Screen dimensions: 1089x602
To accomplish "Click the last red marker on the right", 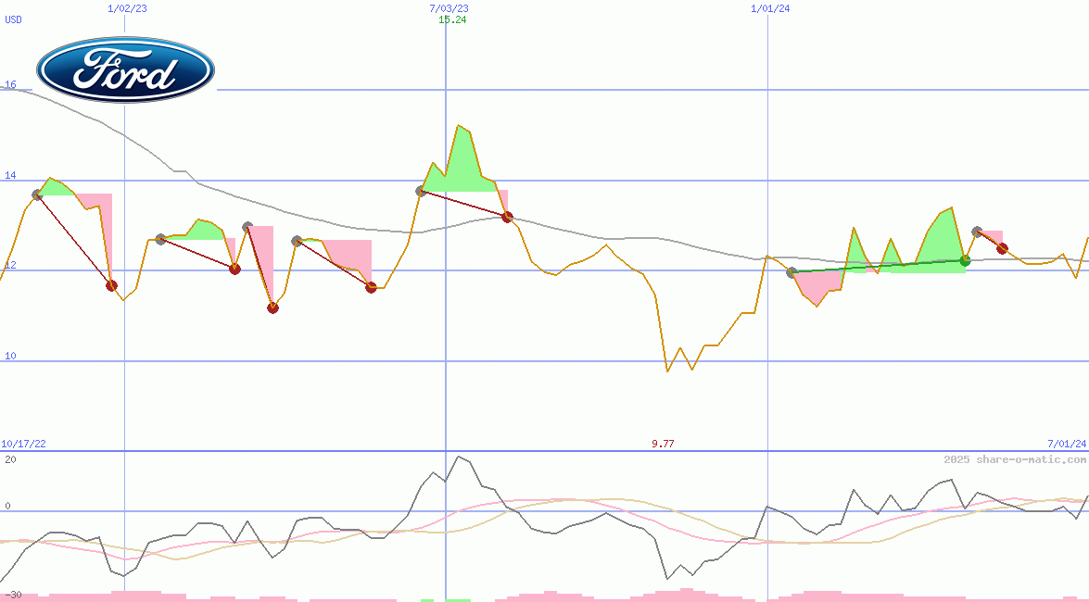I will pyautogui.click(x=1002, y=248).
